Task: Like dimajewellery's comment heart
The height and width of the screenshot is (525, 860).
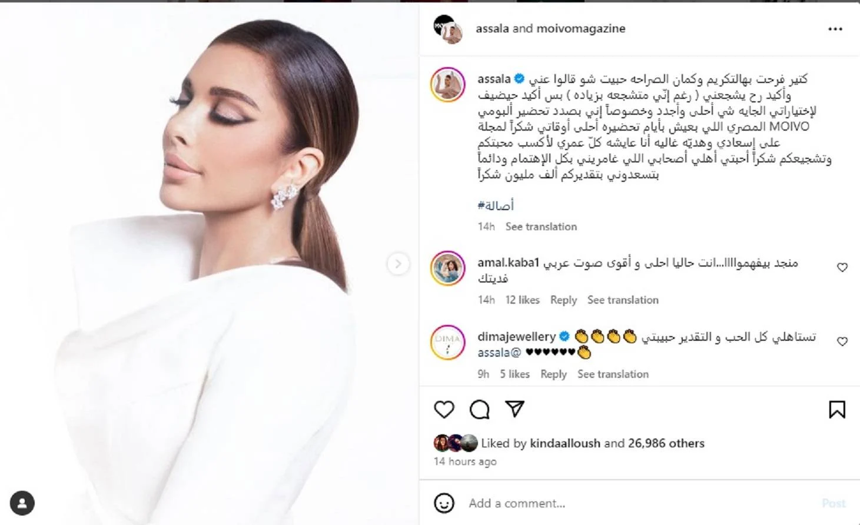Action: tap(842, 341)
